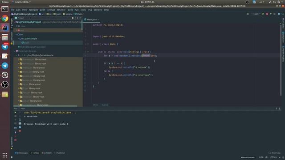
Task: Click the jsam breadcrumb in navigation bar
Action: (57, 14)
